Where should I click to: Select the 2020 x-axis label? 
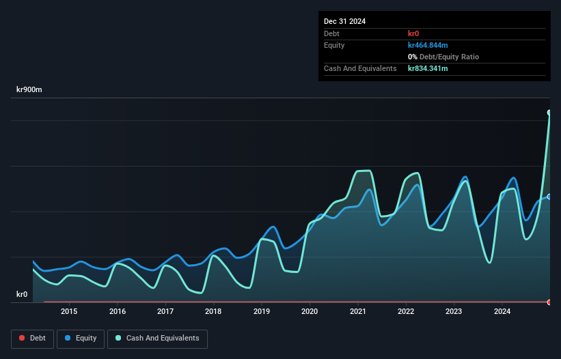point(310,312)
